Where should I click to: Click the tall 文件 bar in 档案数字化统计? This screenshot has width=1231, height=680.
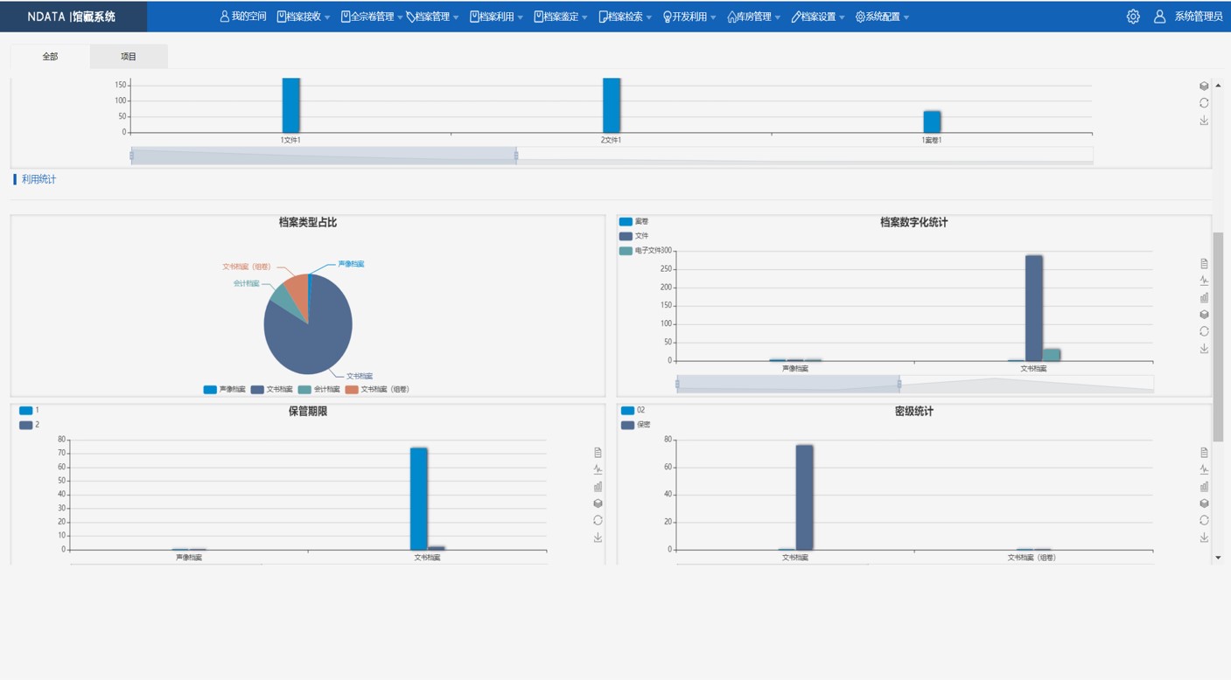coord(1034,308)
